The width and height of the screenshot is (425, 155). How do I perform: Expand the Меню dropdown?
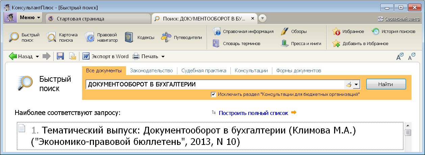[29, 17]
